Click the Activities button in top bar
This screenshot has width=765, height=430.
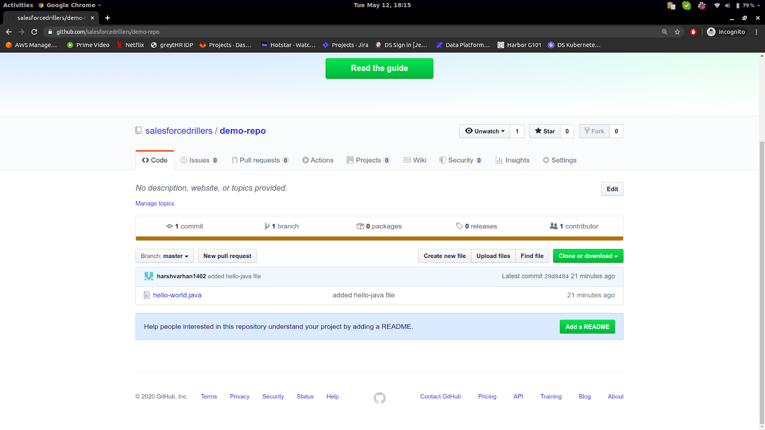pyautogui.click(x=18, y=5)
